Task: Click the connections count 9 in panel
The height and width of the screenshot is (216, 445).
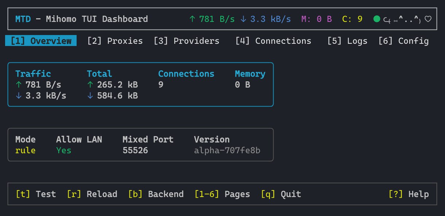Action: [161, 85]
